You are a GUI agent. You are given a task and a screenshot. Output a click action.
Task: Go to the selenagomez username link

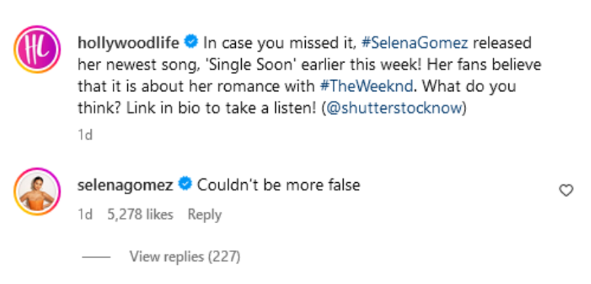point(125,185)
